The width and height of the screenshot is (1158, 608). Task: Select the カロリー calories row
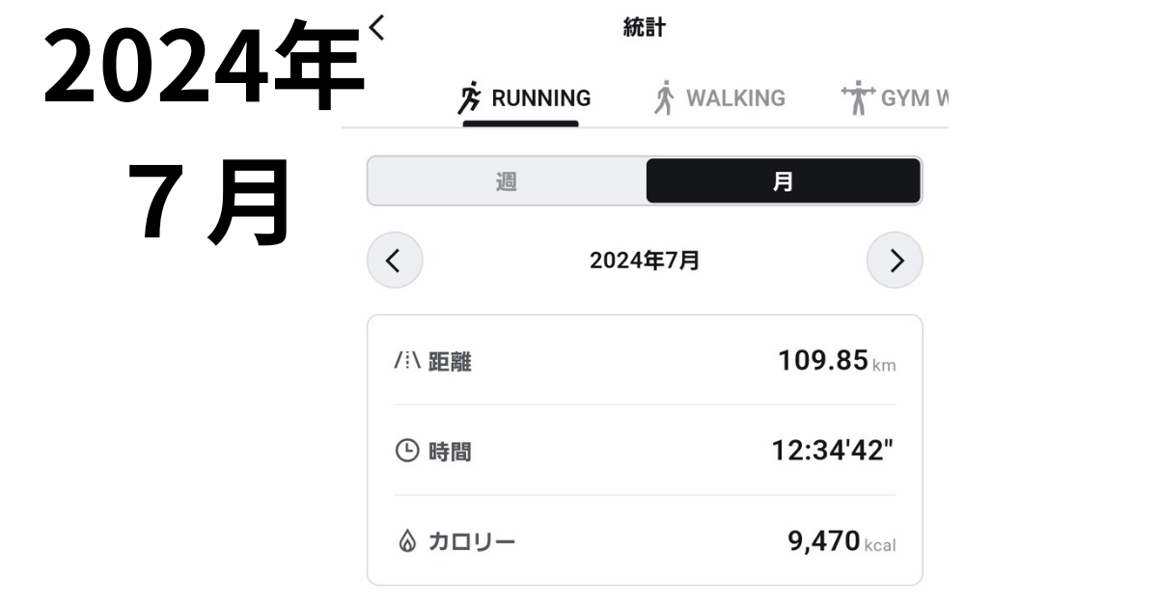(x=644, y=541)
